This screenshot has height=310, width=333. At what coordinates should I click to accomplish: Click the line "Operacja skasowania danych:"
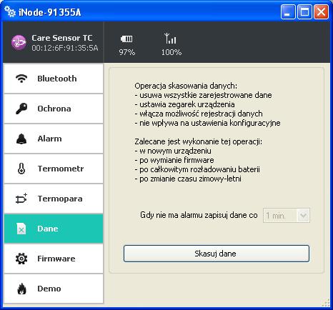coord(186,86)
